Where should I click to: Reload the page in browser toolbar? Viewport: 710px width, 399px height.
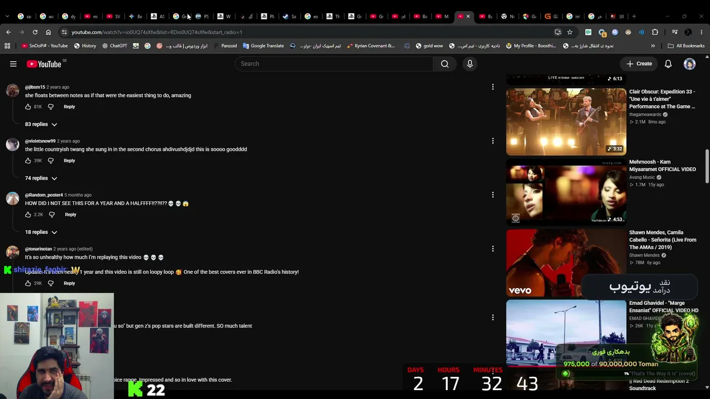35,32
